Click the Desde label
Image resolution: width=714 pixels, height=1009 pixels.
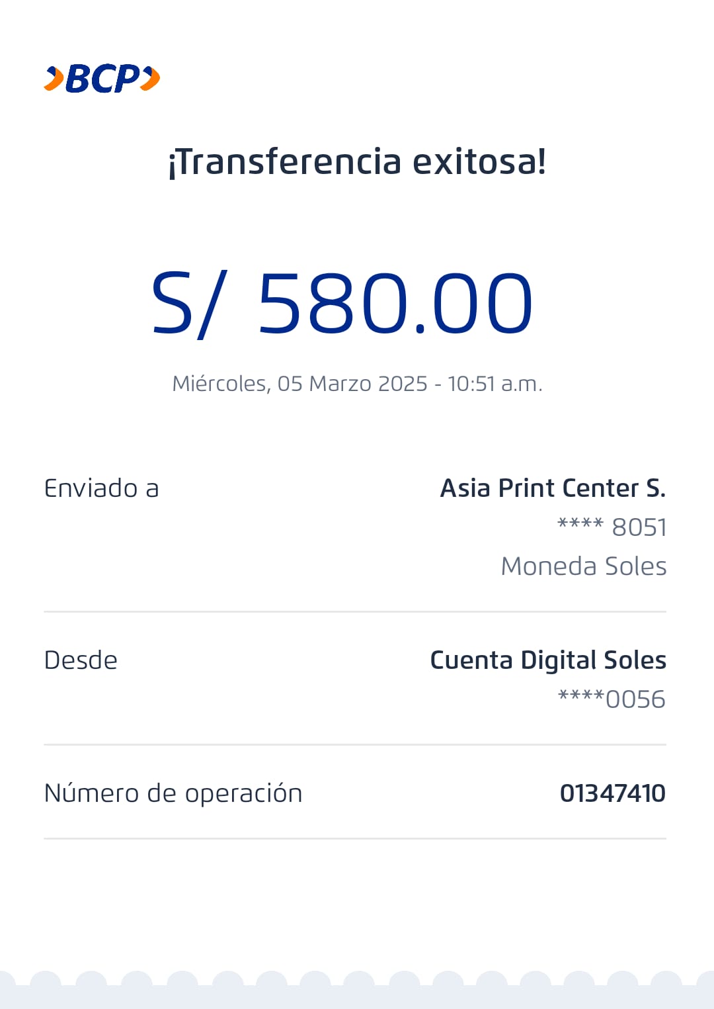point(81,660)
